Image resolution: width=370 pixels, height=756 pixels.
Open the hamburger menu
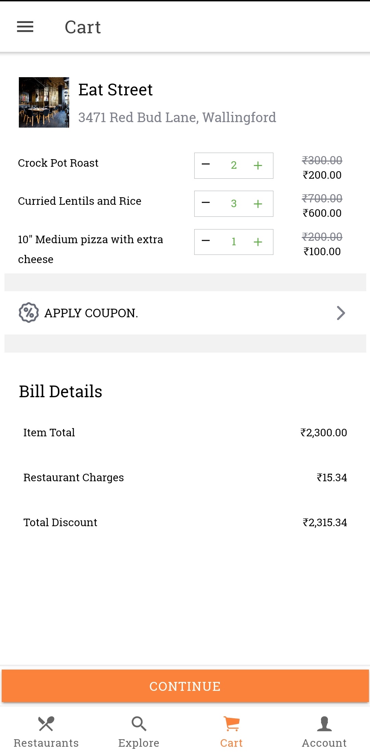tap(25, 27)
